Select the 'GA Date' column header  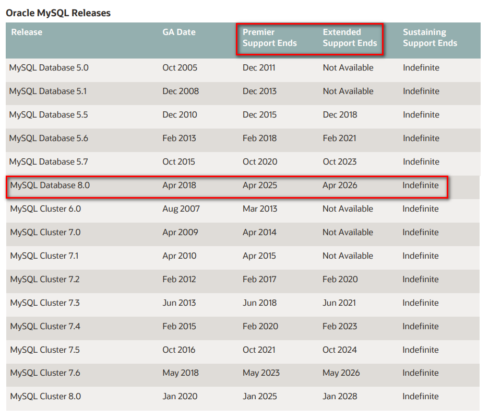(x=179, y=32)
